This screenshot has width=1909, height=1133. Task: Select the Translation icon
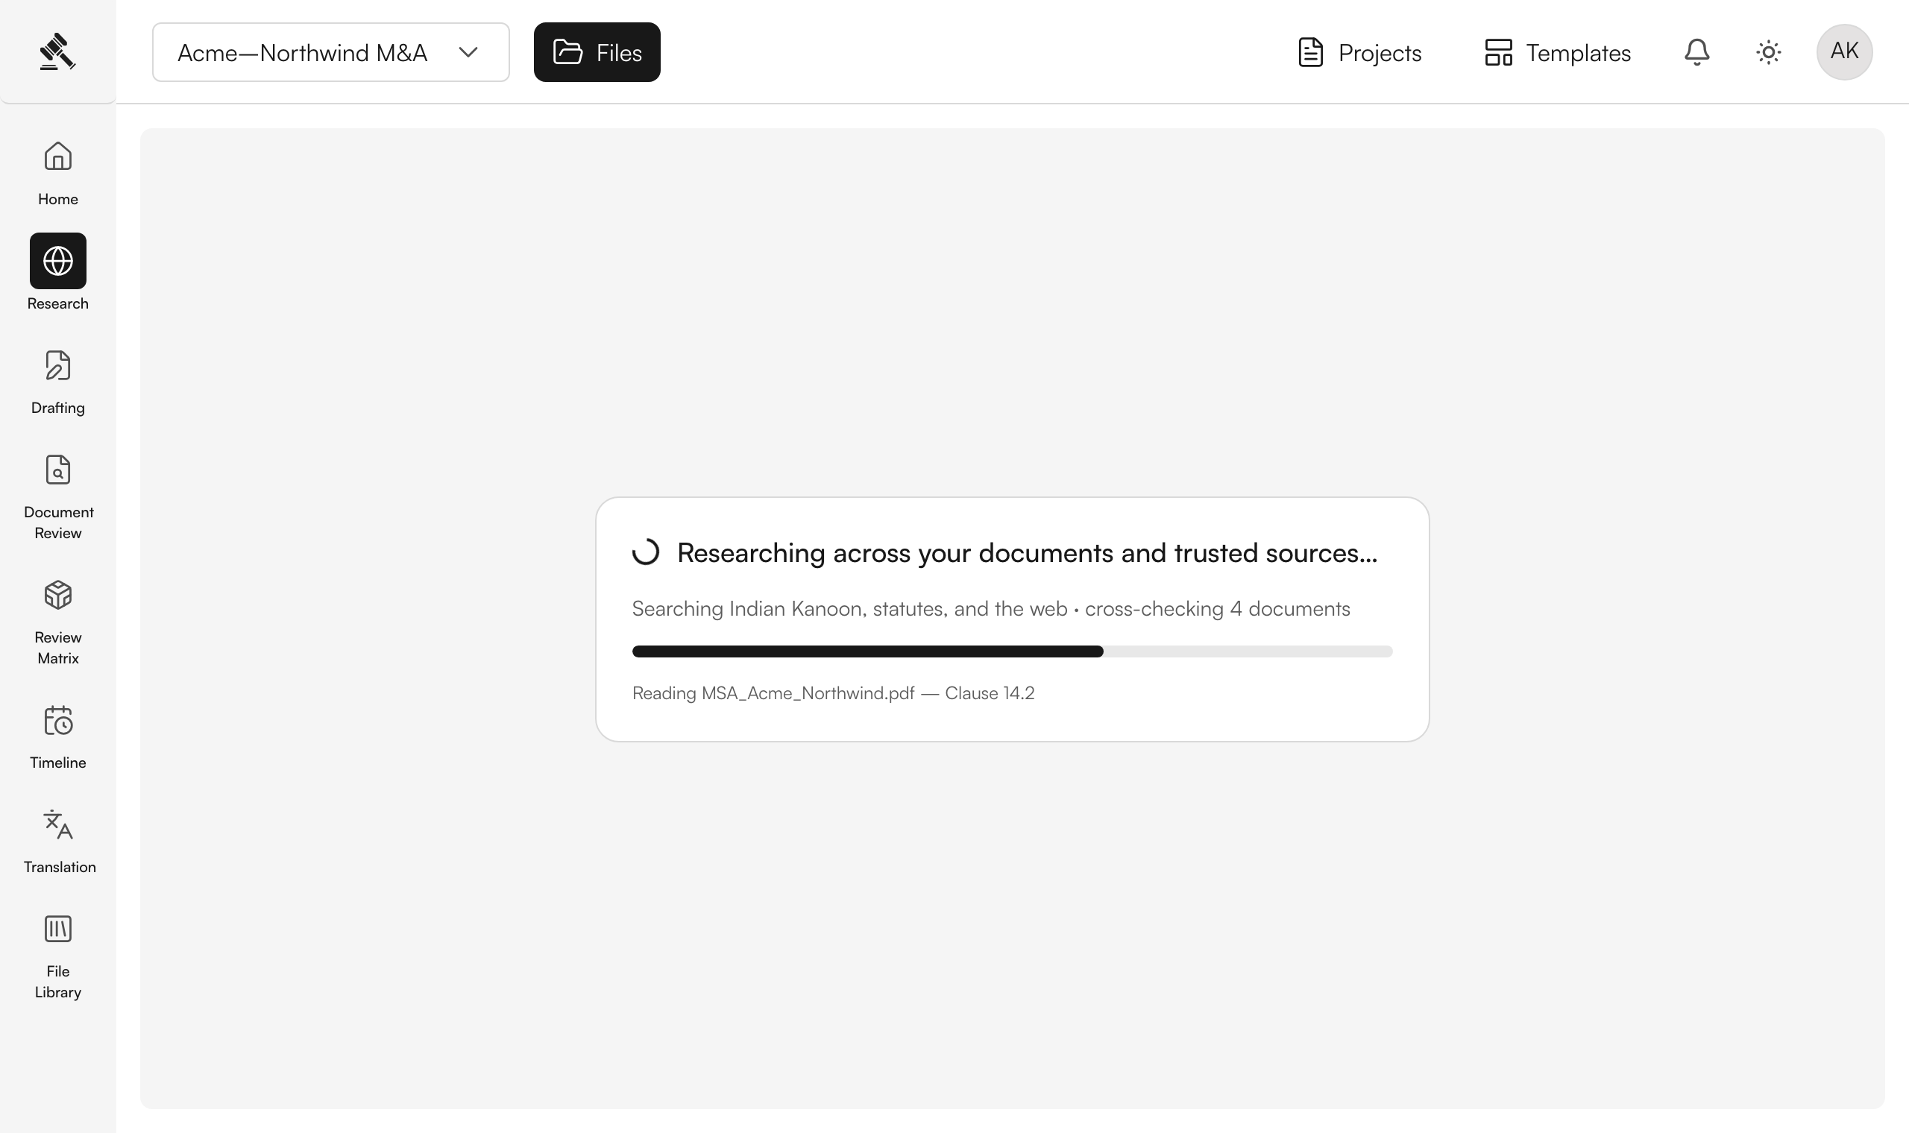coord(58,824)
